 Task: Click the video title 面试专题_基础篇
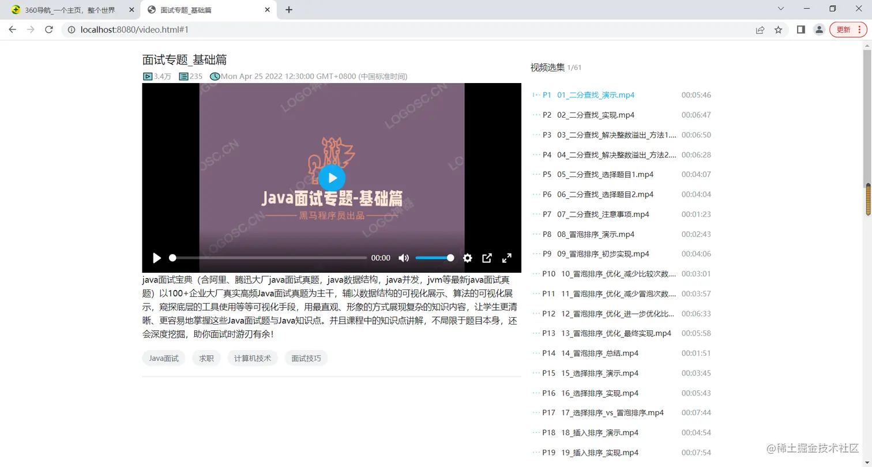coord(185,59)
